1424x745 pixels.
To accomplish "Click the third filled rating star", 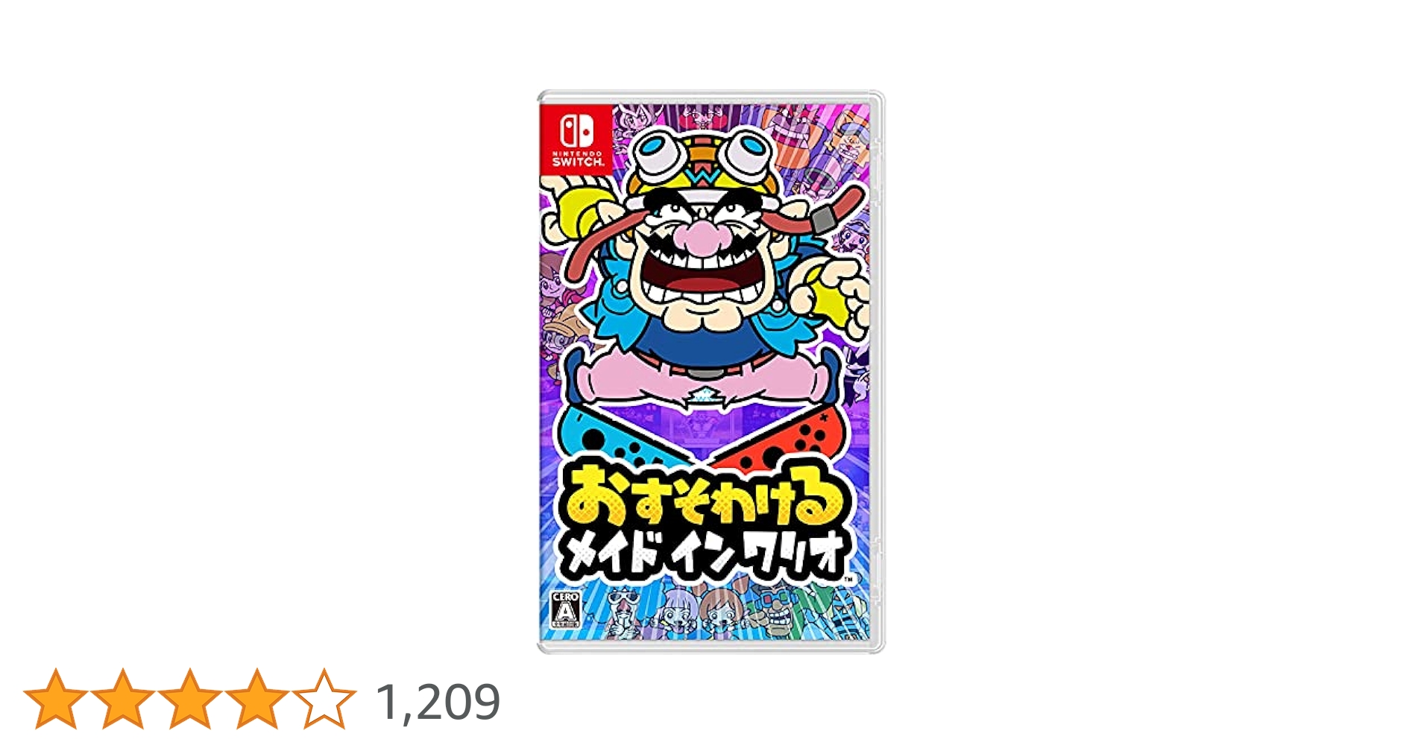I will (189, 698).
